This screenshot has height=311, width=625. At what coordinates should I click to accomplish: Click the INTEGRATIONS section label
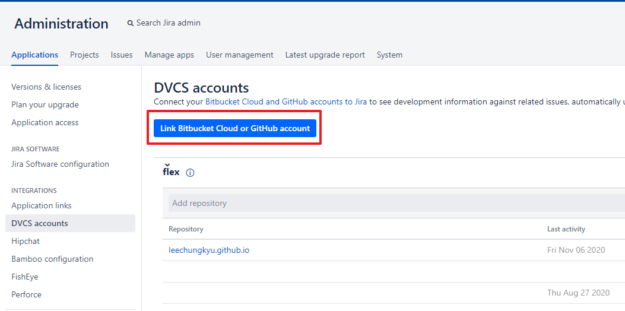[x=34, y=191]
